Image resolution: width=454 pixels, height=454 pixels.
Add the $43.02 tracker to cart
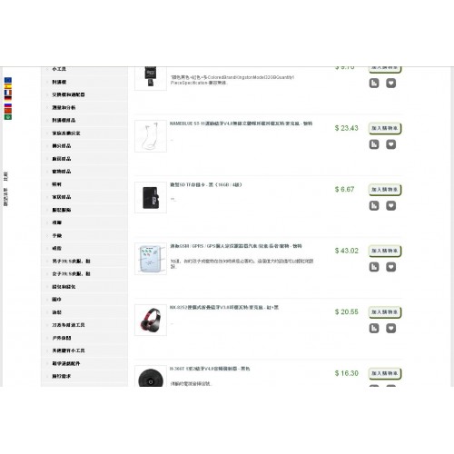coord(385,251)
